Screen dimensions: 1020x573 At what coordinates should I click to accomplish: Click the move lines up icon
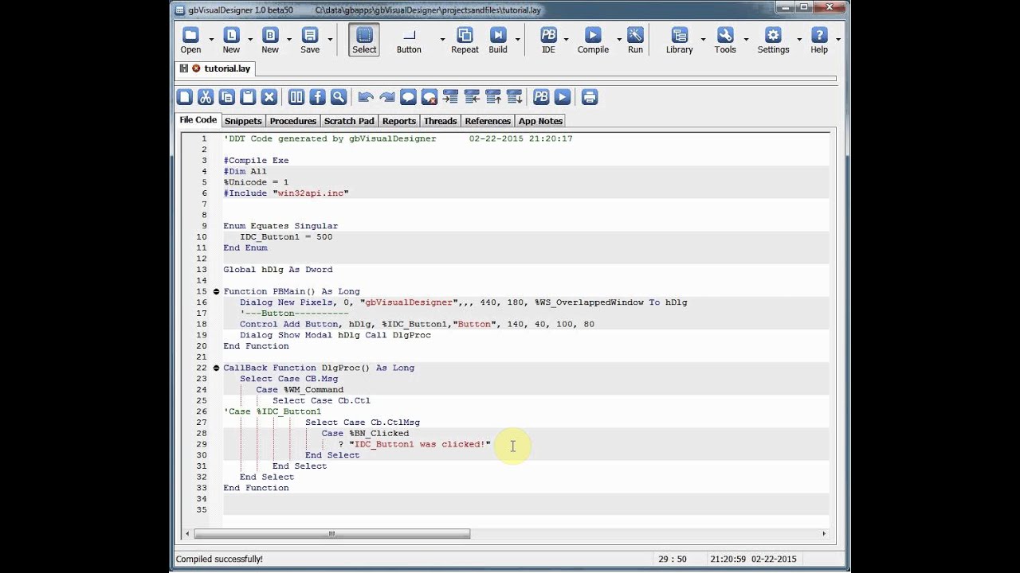click(x=493, y=97)
